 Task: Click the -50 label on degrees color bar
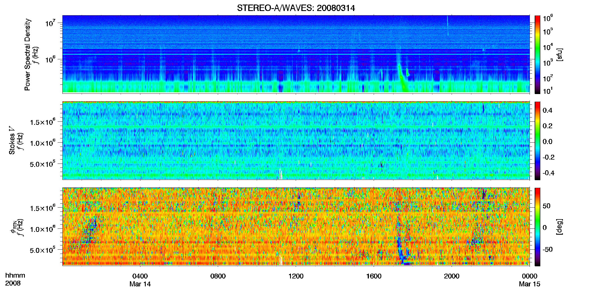547,249
